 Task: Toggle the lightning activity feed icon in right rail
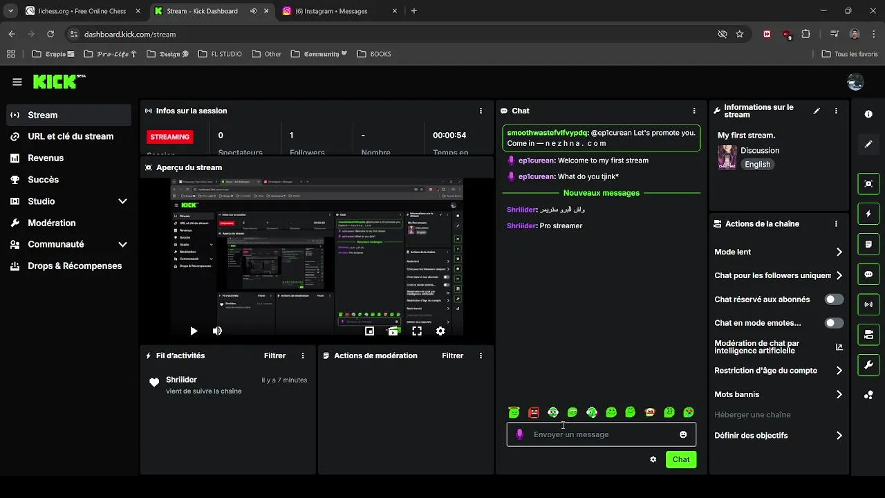click(868, 214)
